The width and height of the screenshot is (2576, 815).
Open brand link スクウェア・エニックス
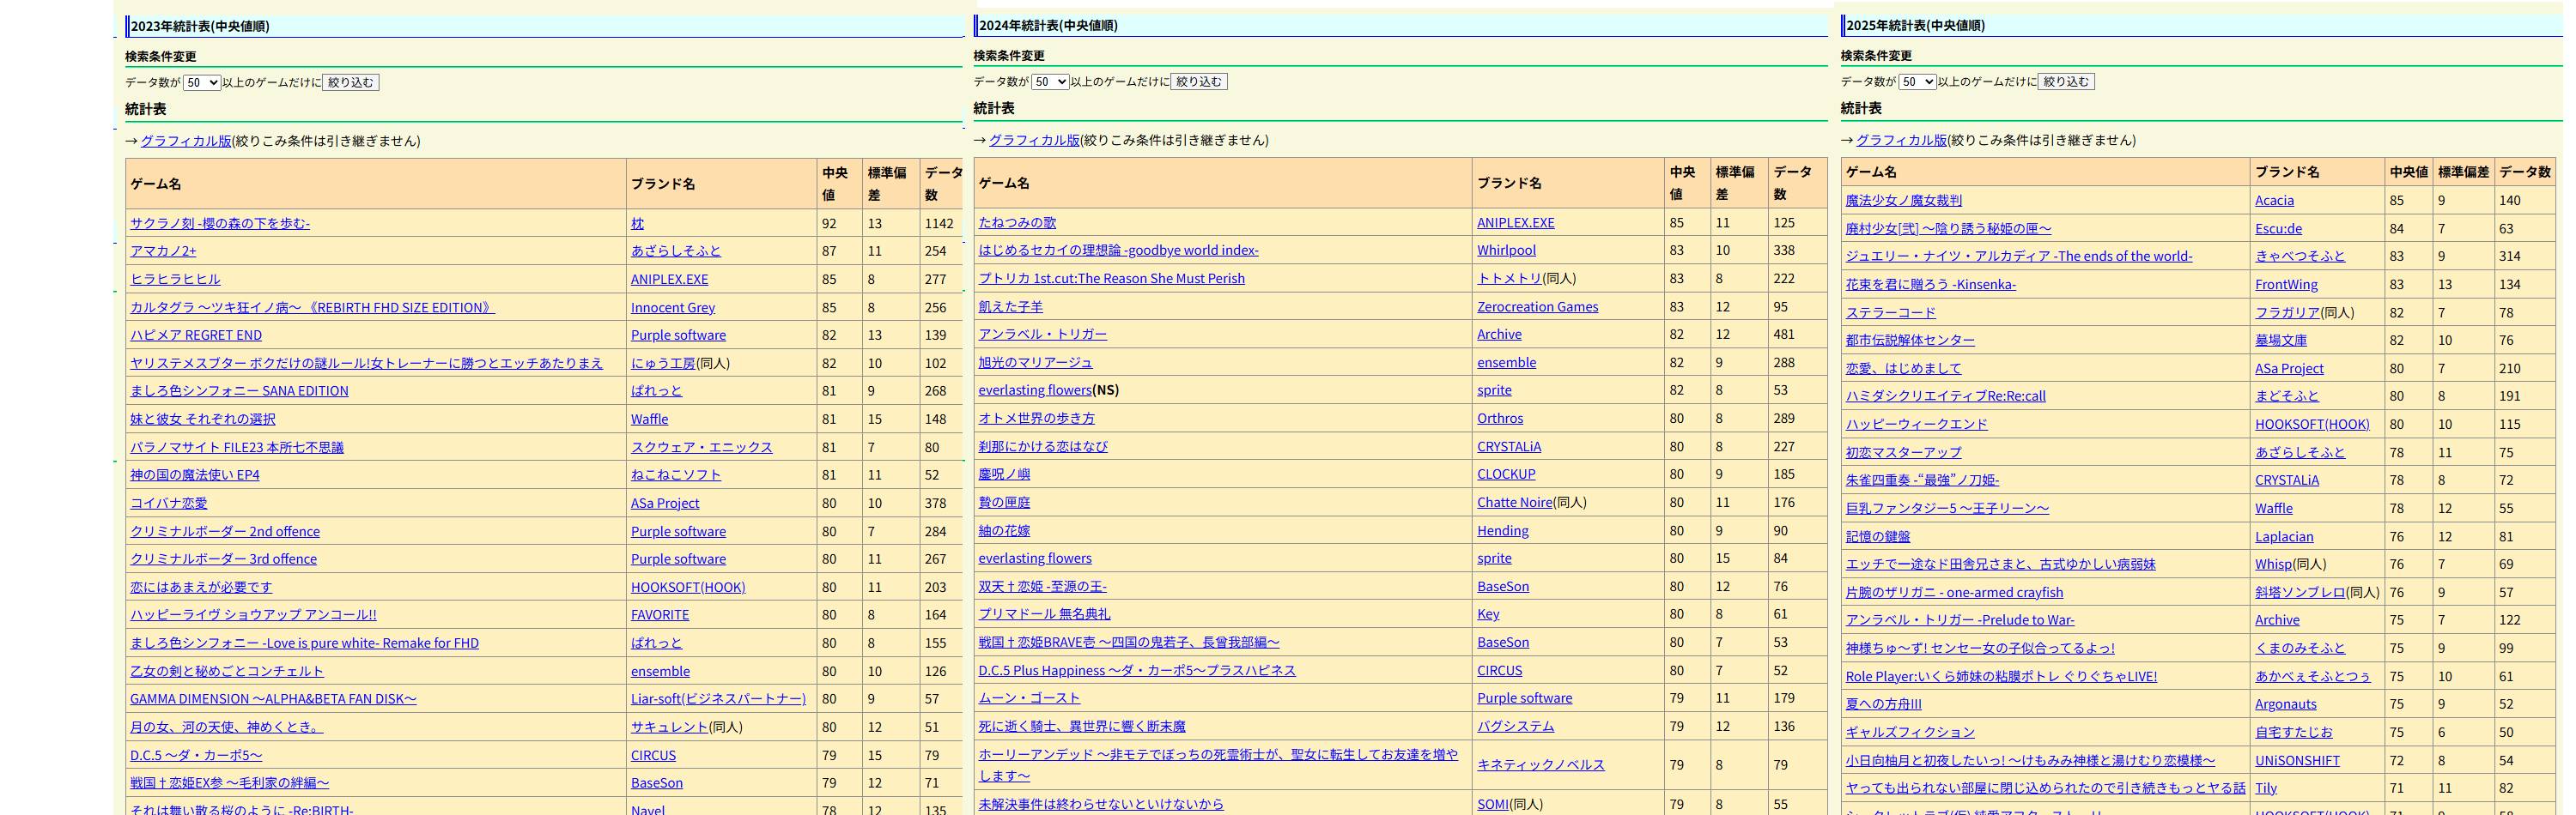coord(702,448)
